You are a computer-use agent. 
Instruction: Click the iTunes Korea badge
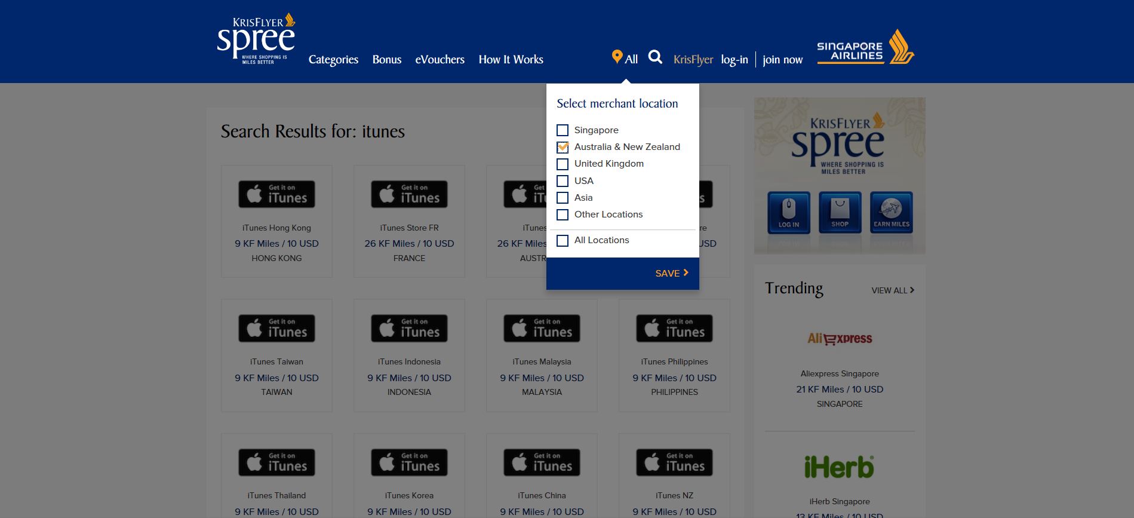coord(409,462)
